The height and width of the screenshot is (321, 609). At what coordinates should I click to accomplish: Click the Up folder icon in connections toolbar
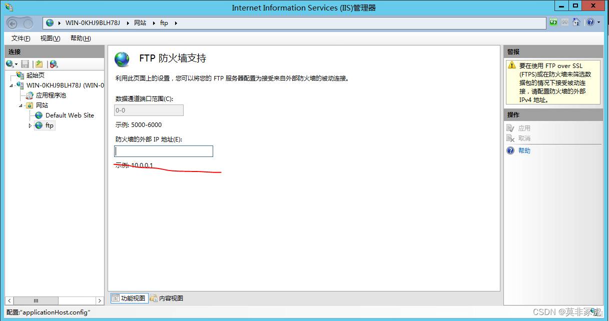tap(39, 64)
